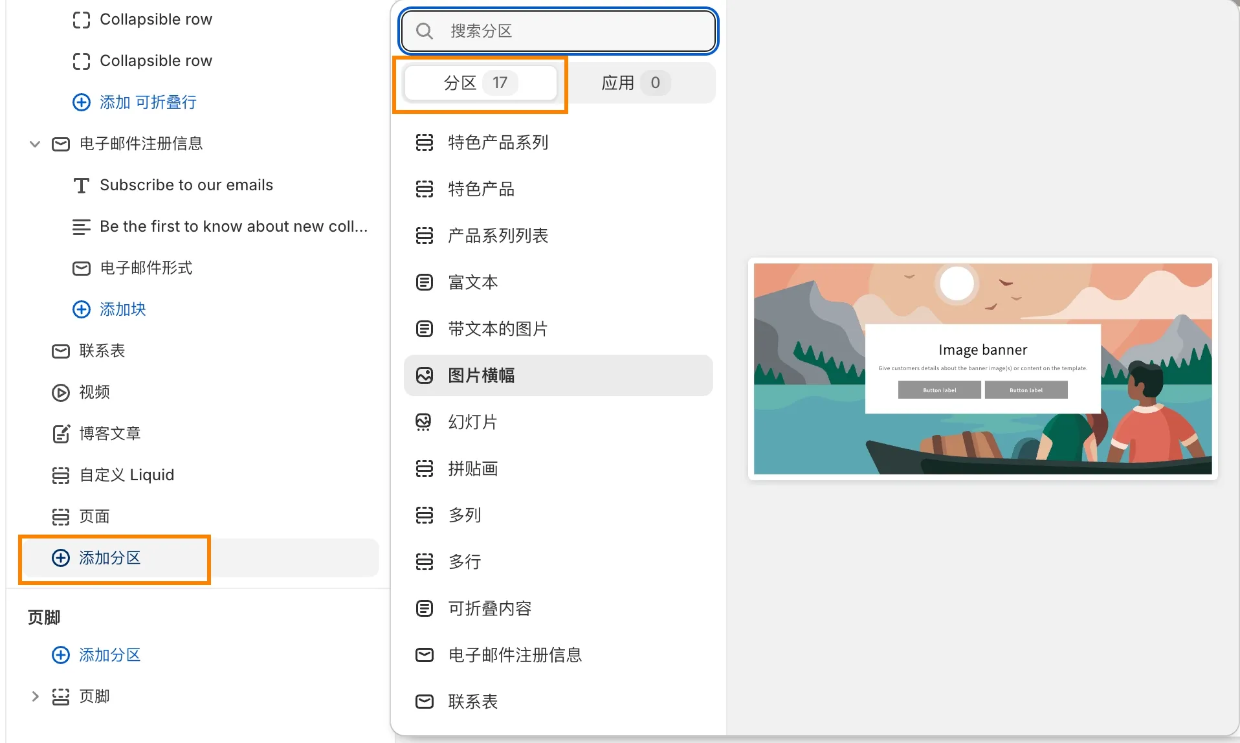Click the blog post edit icon
1240x743 pixels.
60,434
